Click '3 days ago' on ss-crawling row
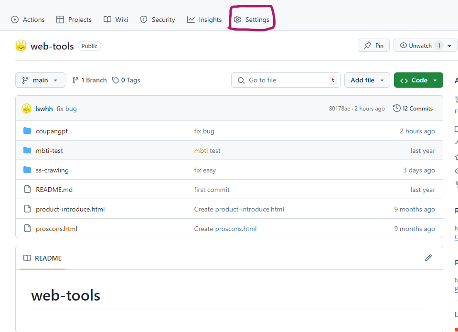 tap(419, 170)
